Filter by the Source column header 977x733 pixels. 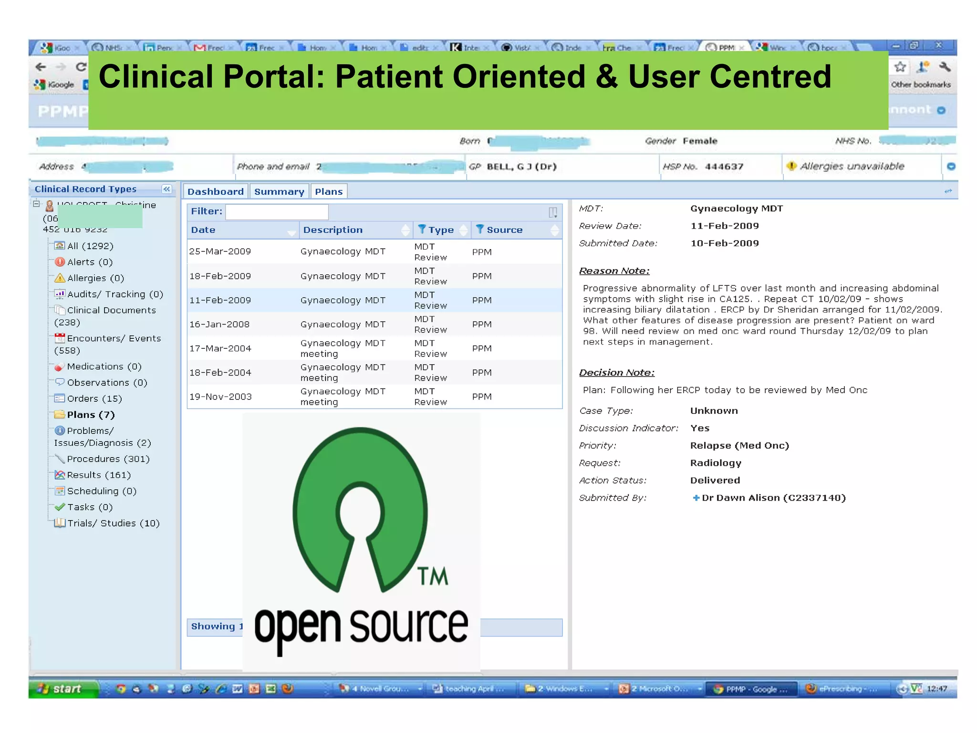[x=516, y=230]
